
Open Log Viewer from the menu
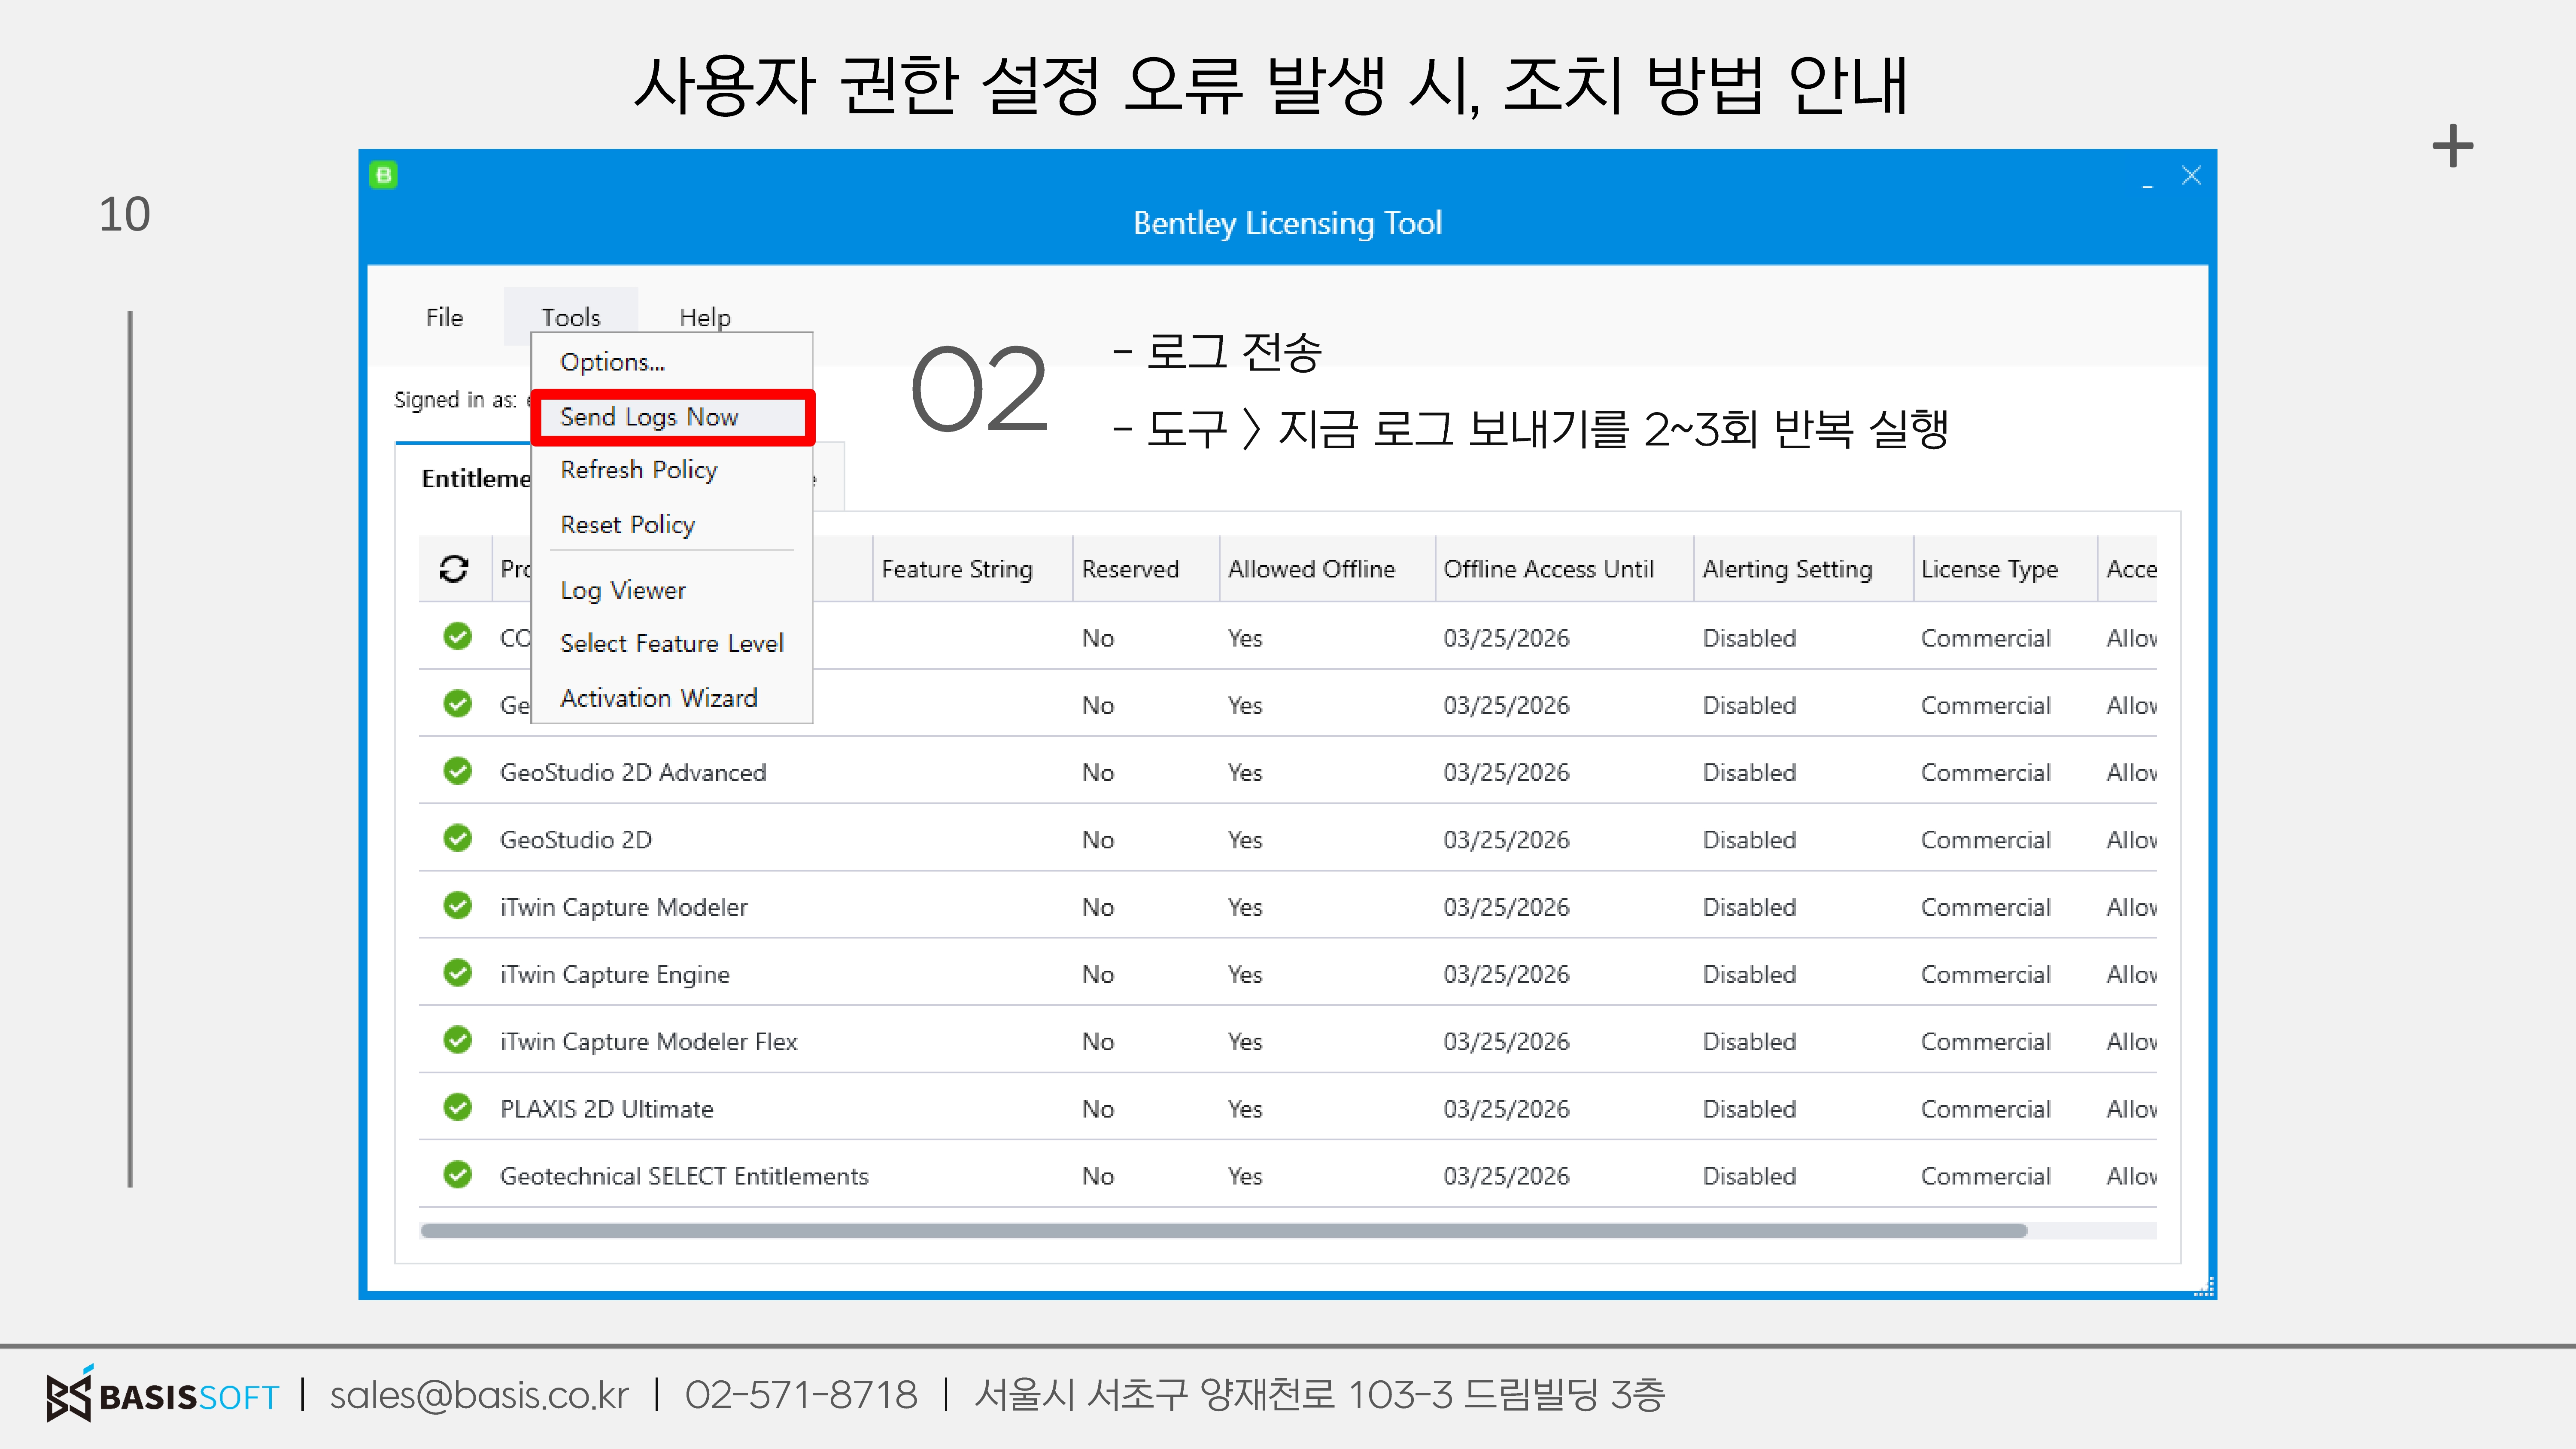[623, 590]
